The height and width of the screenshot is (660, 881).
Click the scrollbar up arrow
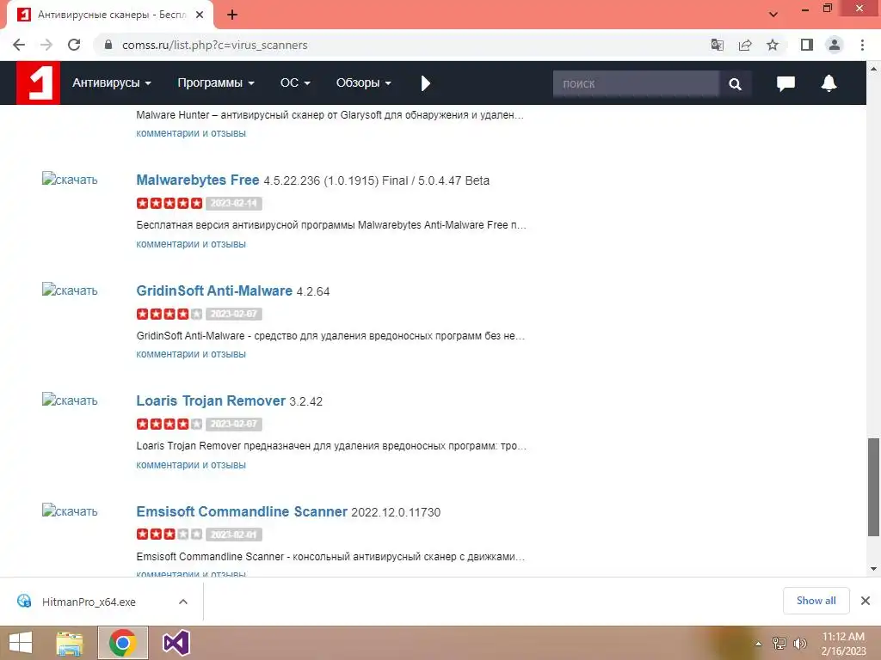873,69
